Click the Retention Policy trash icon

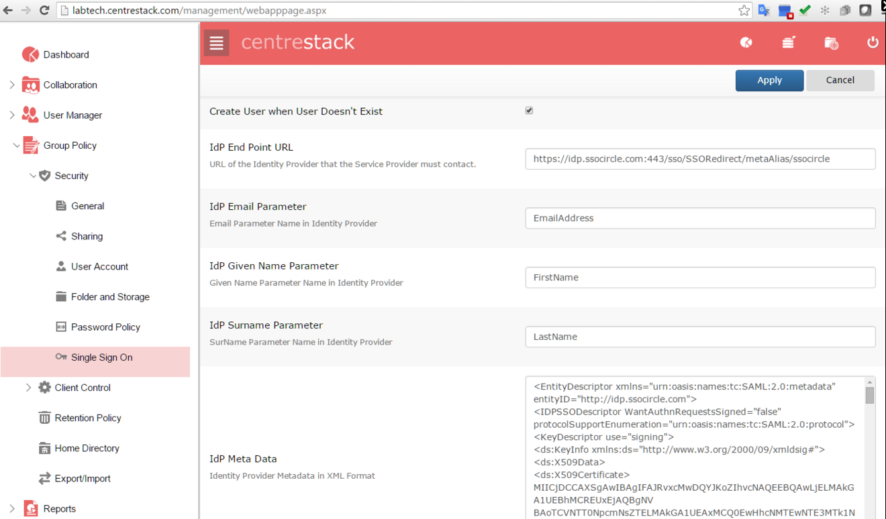[x=44, y=418]
